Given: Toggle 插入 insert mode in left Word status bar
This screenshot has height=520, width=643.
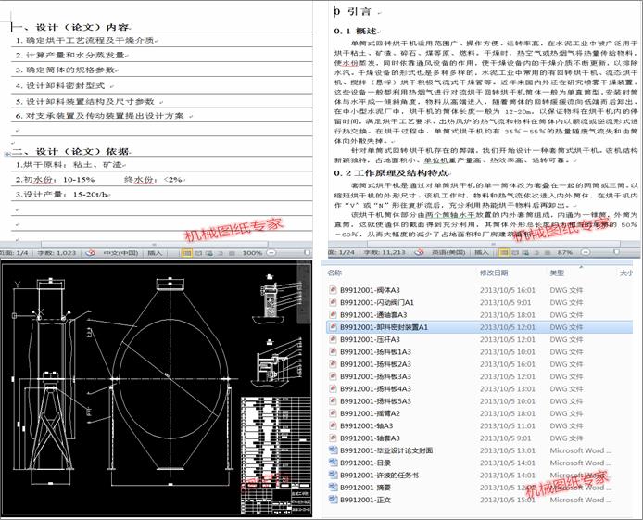Looking at the screenshot, I should (155, 253).
